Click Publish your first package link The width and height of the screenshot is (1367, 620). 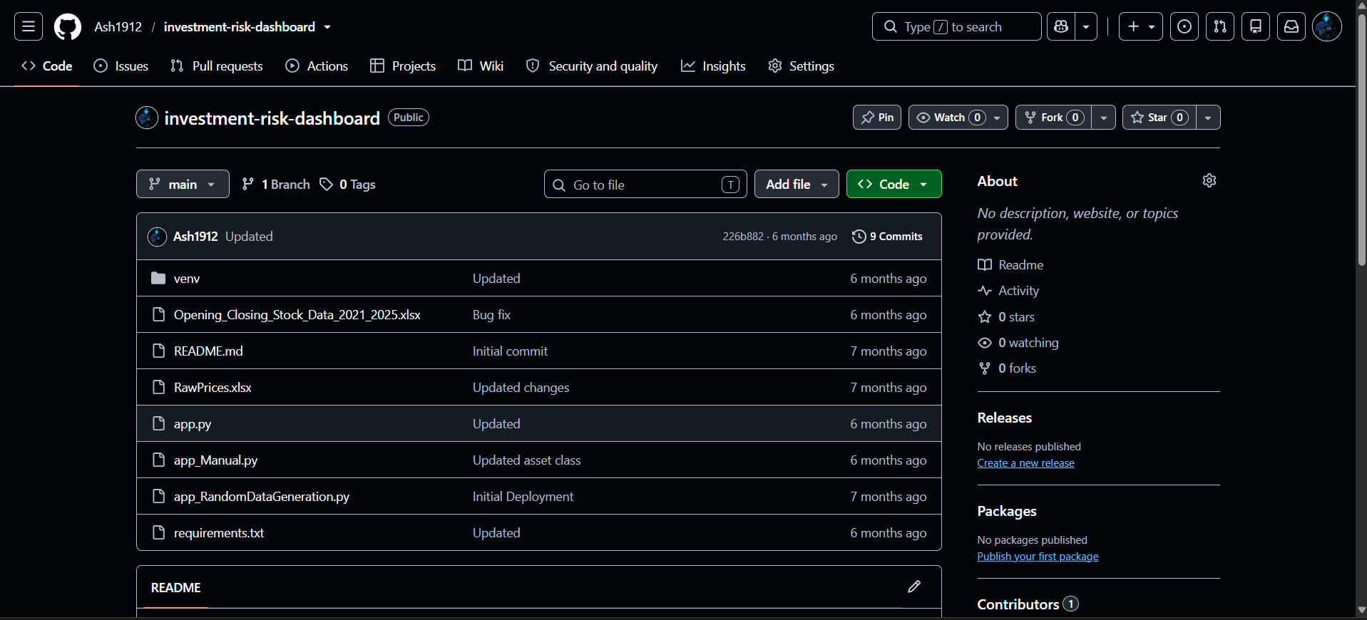pos(1038,557)
